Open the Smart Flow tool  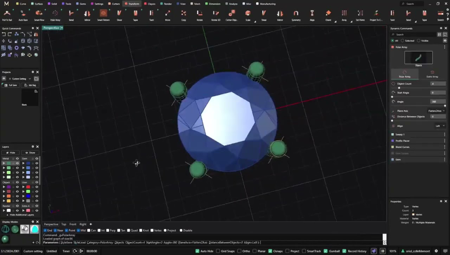(x=39, y=15)
